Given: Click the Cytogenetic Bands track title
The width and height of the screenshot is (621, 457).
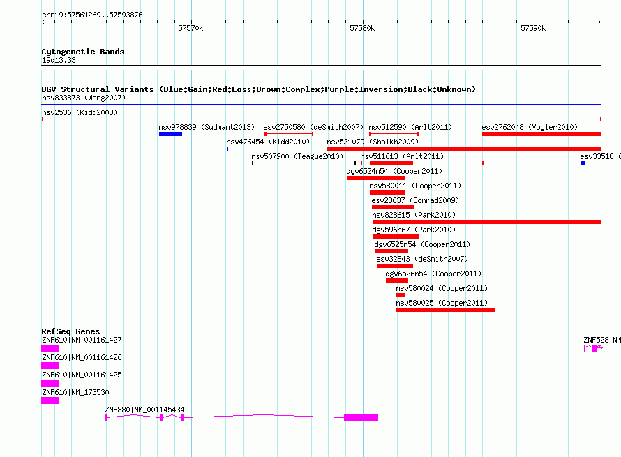Looking at the screenshot, I should point(83,52).
